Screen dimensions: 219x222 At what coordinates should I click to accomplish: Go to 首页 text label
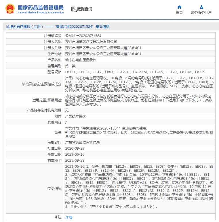[x=179, y=12]
